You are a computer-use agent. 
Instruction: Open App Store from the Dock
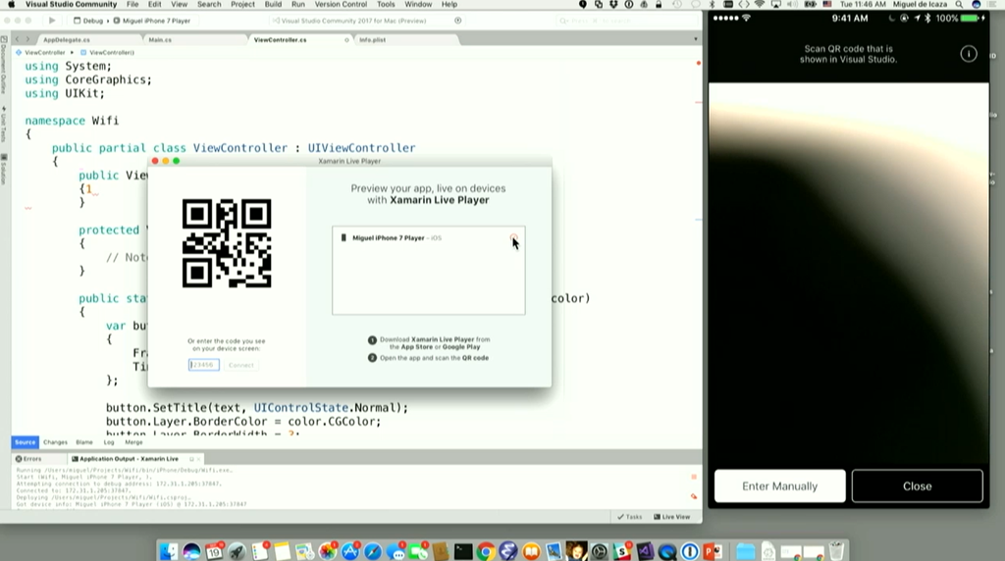point(350,551)
